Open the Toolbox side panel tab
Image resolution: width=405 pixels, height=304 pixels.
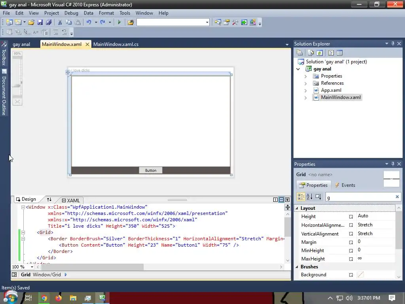click(x=4, y=53)
